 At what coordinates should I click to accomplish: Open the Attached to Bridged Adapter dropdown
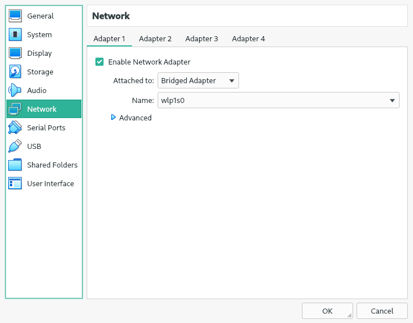(x=198, y=80)
